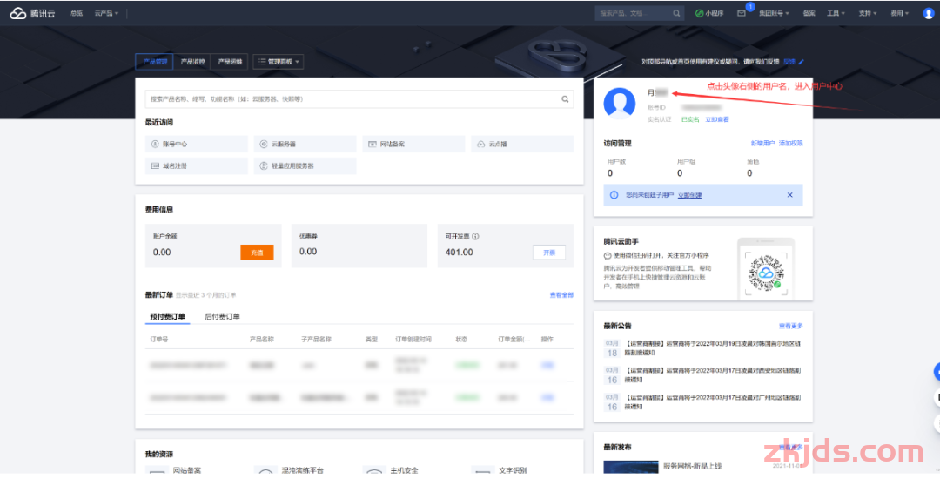Click the 账号中心 shortcut icon
Screen dimensions: 940x479
[x=155, y=144]
